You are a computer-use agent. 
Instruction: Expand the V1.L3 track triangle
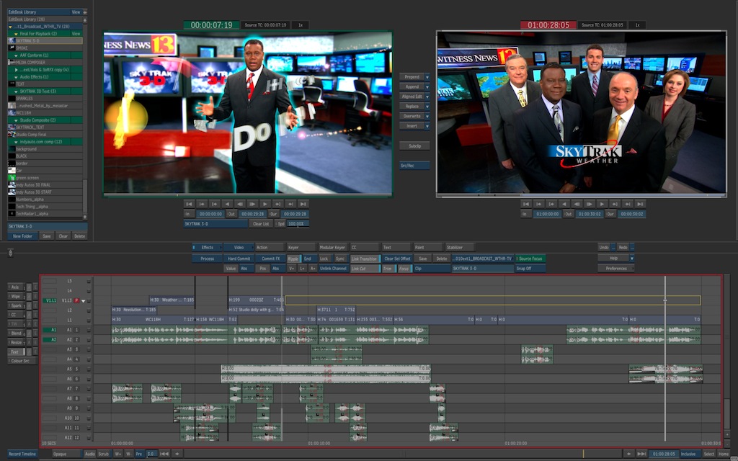[84, 300]
